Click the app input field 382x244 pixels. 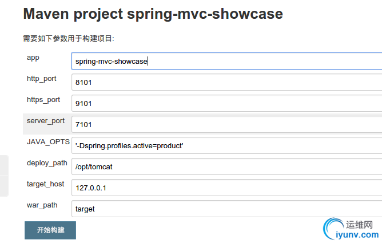point(226,61)
